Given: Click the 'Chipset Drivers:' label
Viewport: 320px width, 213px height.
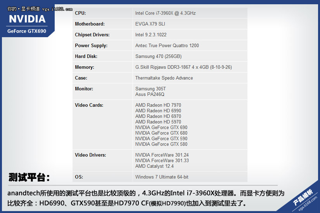Looking at the screenshot, I should pyautogui.click(x=92, y=34).
